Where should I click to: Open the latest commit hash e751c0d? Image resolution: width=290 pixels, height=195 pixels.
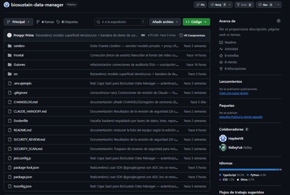[153, 35]
